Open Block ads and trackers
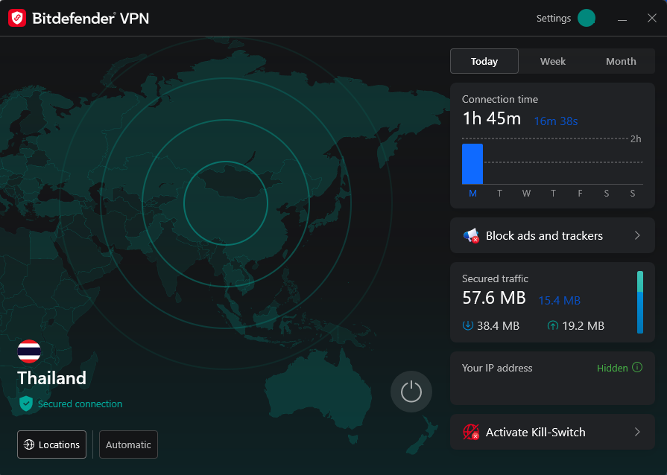The width and height of the screenshot is (667, 475). 552,235
